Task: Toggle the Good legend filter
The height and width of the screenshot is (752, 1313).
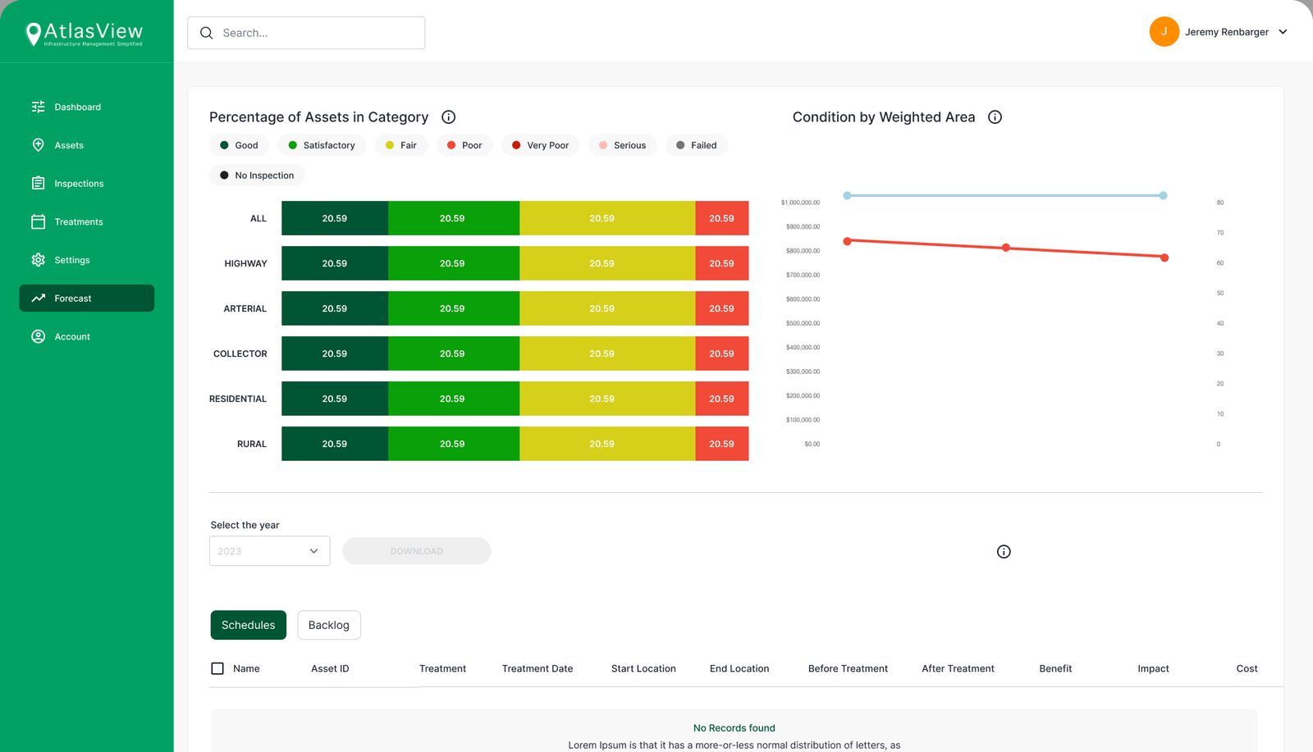Action: pyautogui.click(x=239, y=145)
